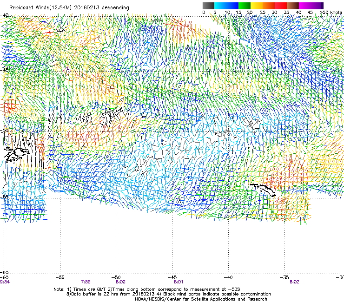Click the -45 latitude label on left axis
The height and width of the screenshot is (302, 344).
pyautogui.click(x=4, y=70)
